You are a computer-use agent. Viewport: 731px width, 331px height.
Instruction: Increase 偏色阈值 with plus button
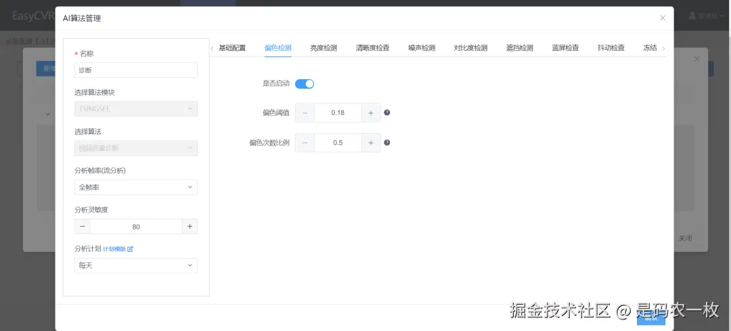(x=371, y=113)
